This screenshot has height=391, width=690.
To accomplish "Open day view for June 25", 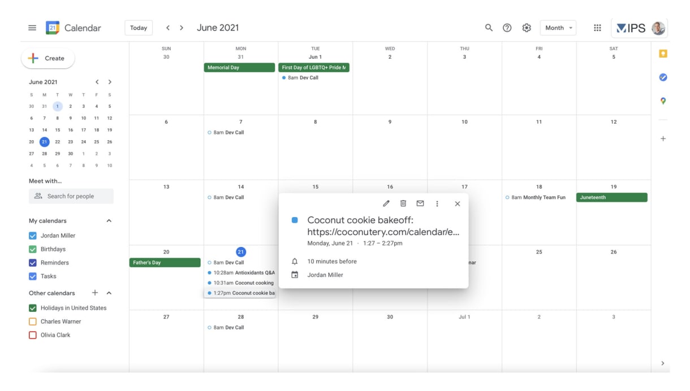I will [539, 251].
